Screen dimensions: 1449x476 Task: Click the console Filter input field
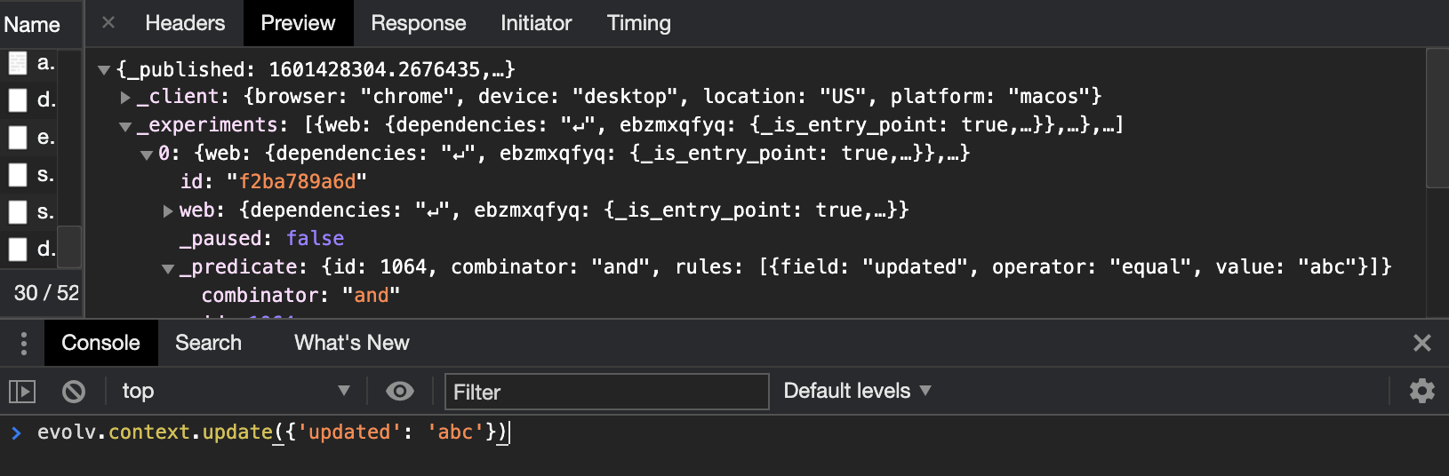tap(606, 392)
